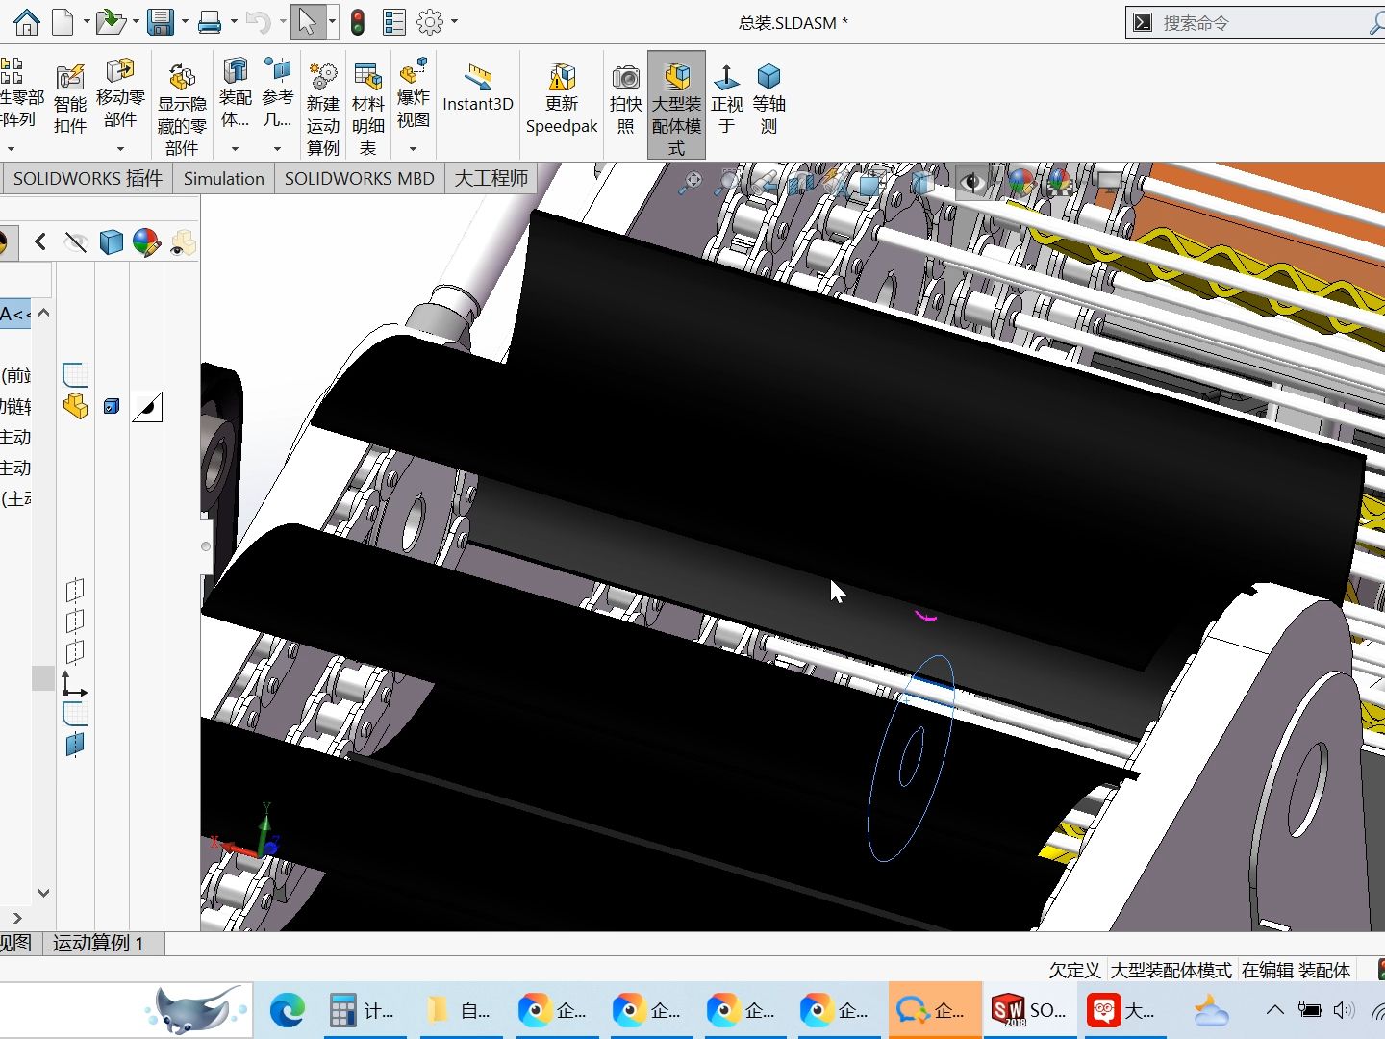The height and width of the screenshot is (1039, 1385).
Task: Toggle Hide/Show Items eye icon in view toolbar
Action: pos(971,181)
